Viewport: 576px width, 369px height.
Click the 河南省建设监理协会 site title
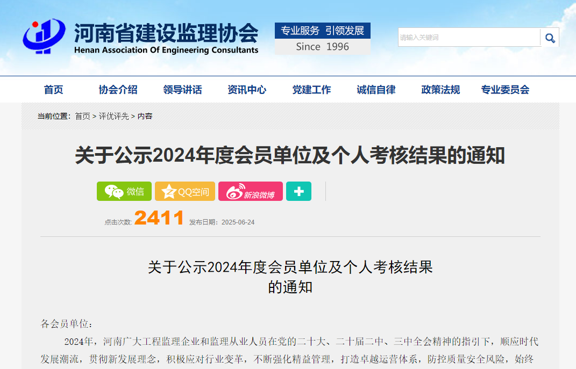(166, 33)
